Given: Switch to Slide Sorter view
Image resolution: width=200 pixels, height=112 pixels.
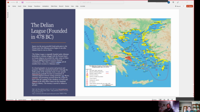Looking at the screenshot, I should [x=164, y=100].
